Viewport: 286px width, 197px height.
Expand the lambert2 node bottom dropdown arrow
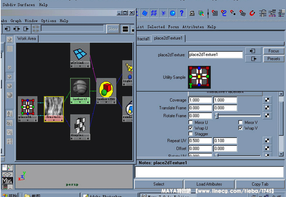80,103
